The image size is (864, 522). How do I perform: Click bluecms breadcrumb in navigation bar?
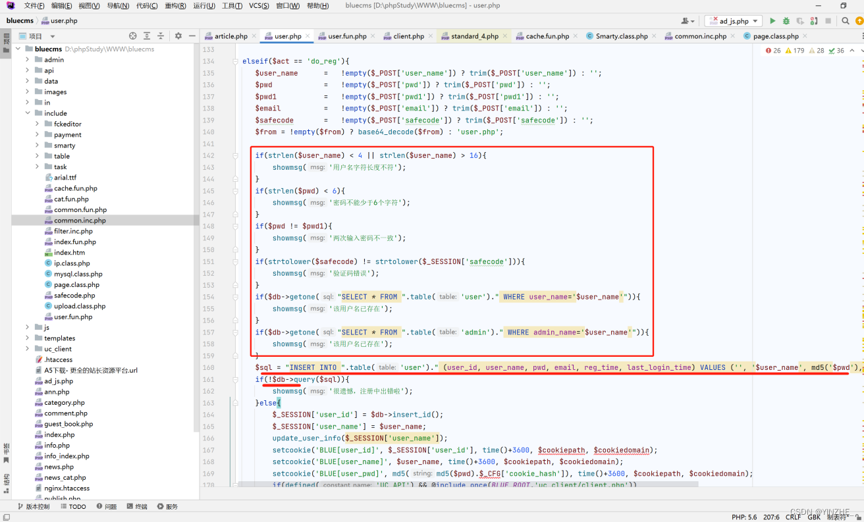(20, 21)
